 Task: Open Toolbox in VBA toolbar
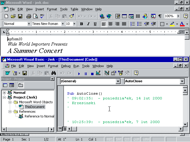click(127, 73)
